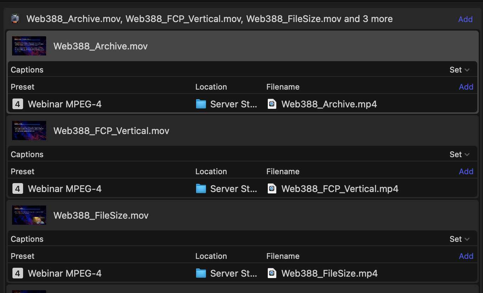Click file icon beside Web388_Archive.mp4
This screenshot has width=483, height=293.
click(272, 104)
